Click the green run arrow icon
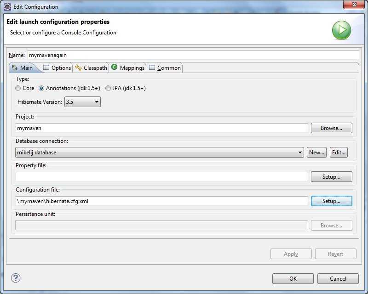 [341, 30]
